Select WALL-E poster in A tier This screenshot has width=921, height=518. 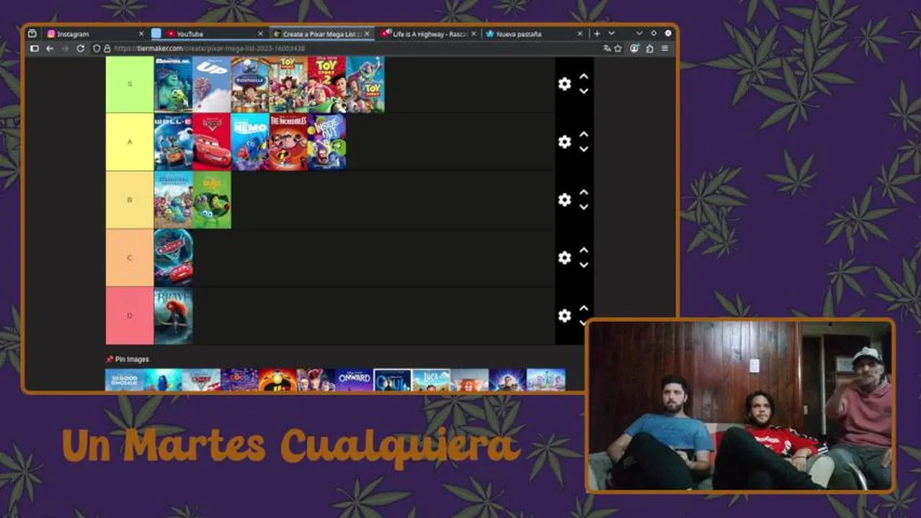coord(173,142)
